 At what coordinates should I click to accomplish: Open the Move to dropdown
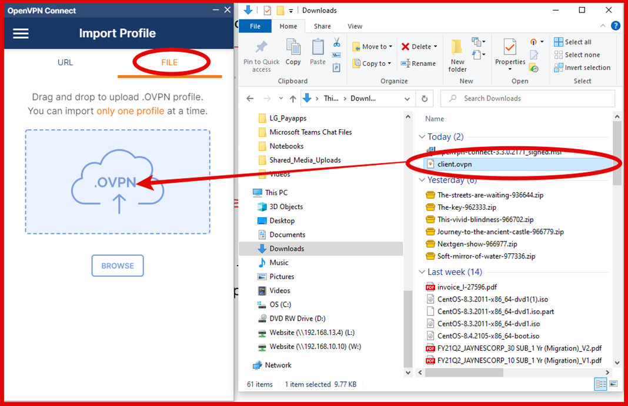pyautogui.click(x=372, y=47)
